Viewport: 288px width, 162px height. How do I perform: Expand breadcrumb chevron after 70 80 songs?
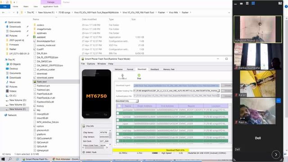[x=72, y=13]
